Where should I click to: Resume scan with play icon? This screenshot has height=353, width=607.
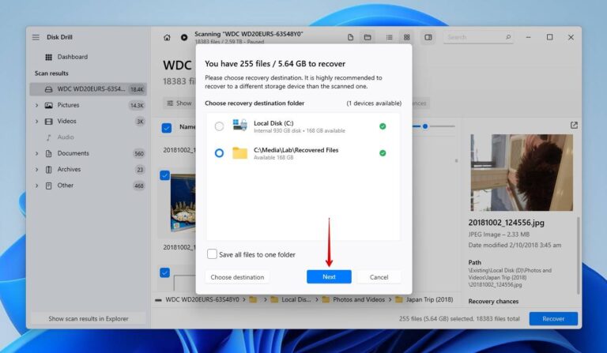click(x=184, y=37)
